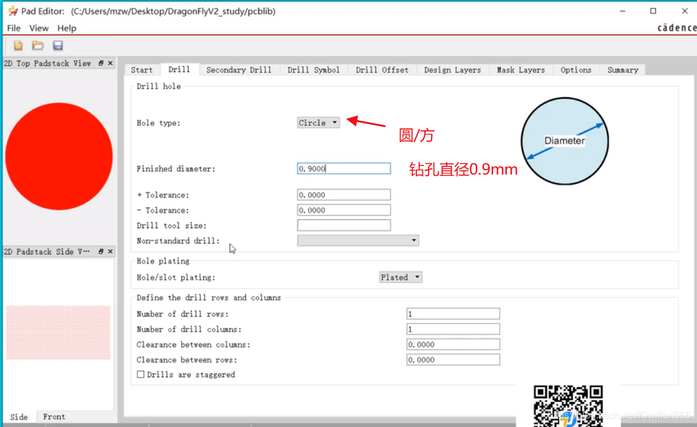
Task: Click the Drill tool size field
Action: [344, 226]
